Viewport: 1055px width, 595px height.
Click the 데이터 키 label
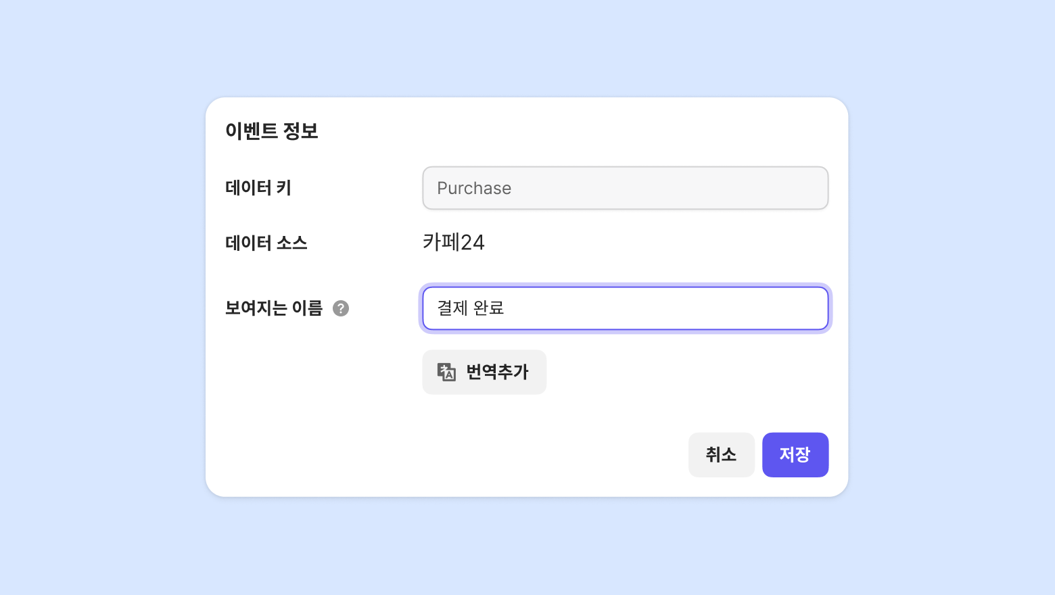point(258,188)
